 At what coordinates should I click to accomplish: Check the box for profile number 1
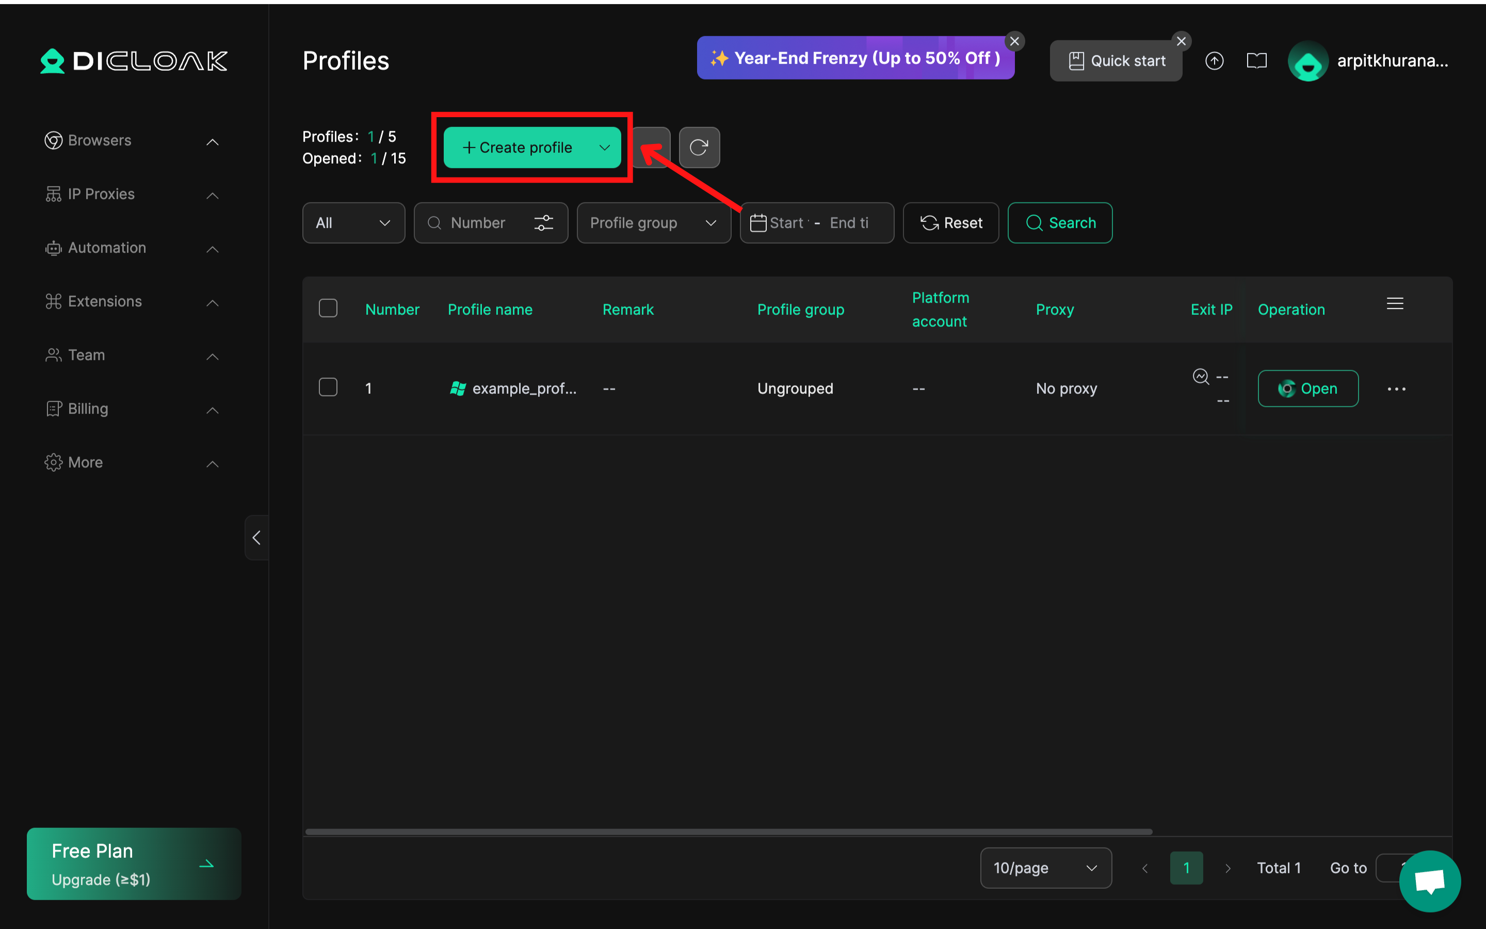point(328,388)
